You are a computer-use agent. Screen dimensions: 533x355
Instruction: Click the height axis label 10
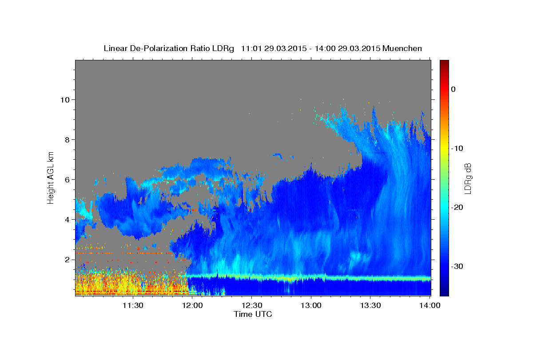[65, 99]
